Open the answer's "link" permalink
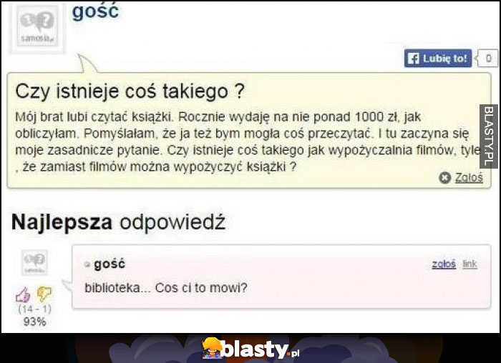This screenshot has width=501, height=363. click(x=470, y=264)
